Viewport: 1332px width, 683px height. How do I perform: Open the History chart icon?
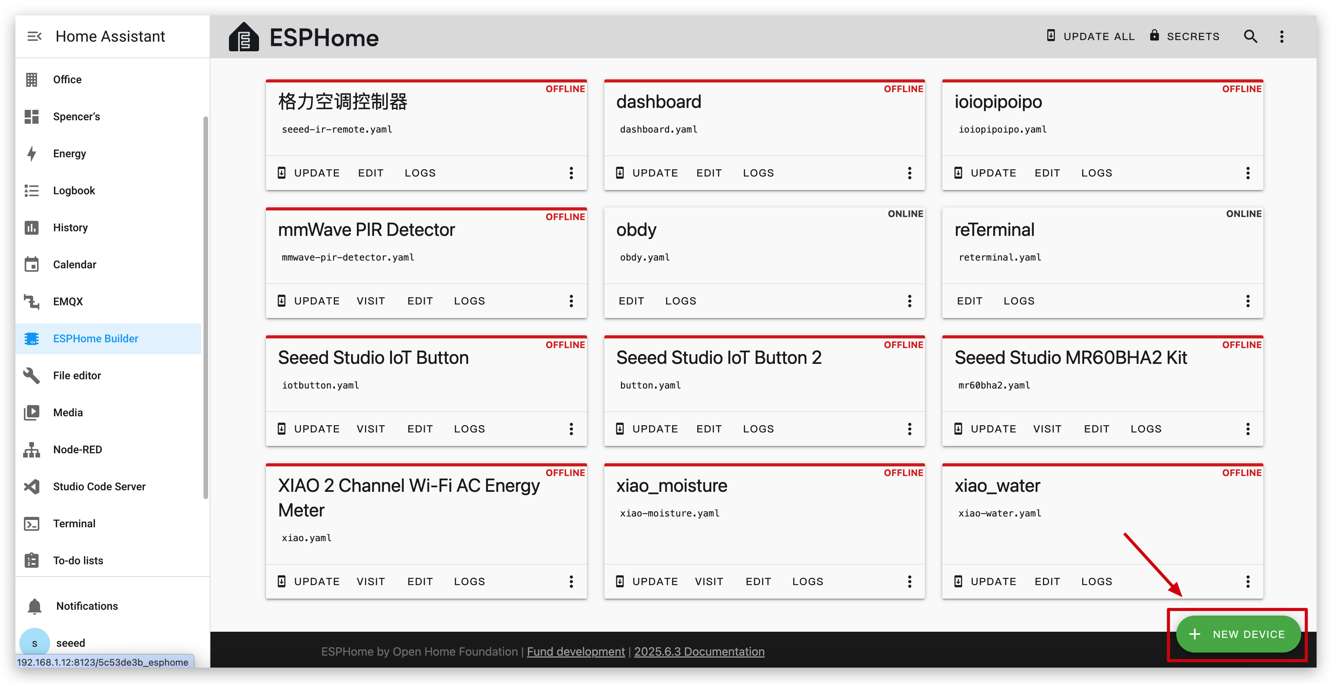click(32, 227)
